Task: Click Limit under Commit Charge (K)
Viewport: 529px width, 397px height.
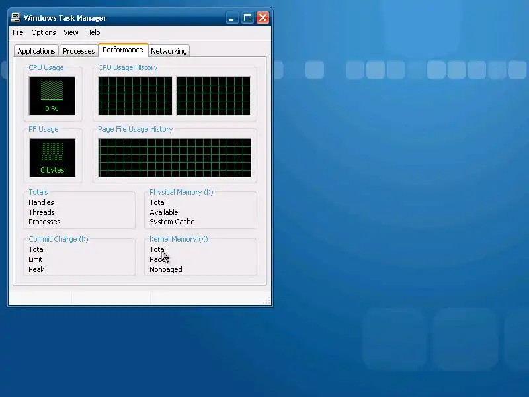Action: click(36, 259)
